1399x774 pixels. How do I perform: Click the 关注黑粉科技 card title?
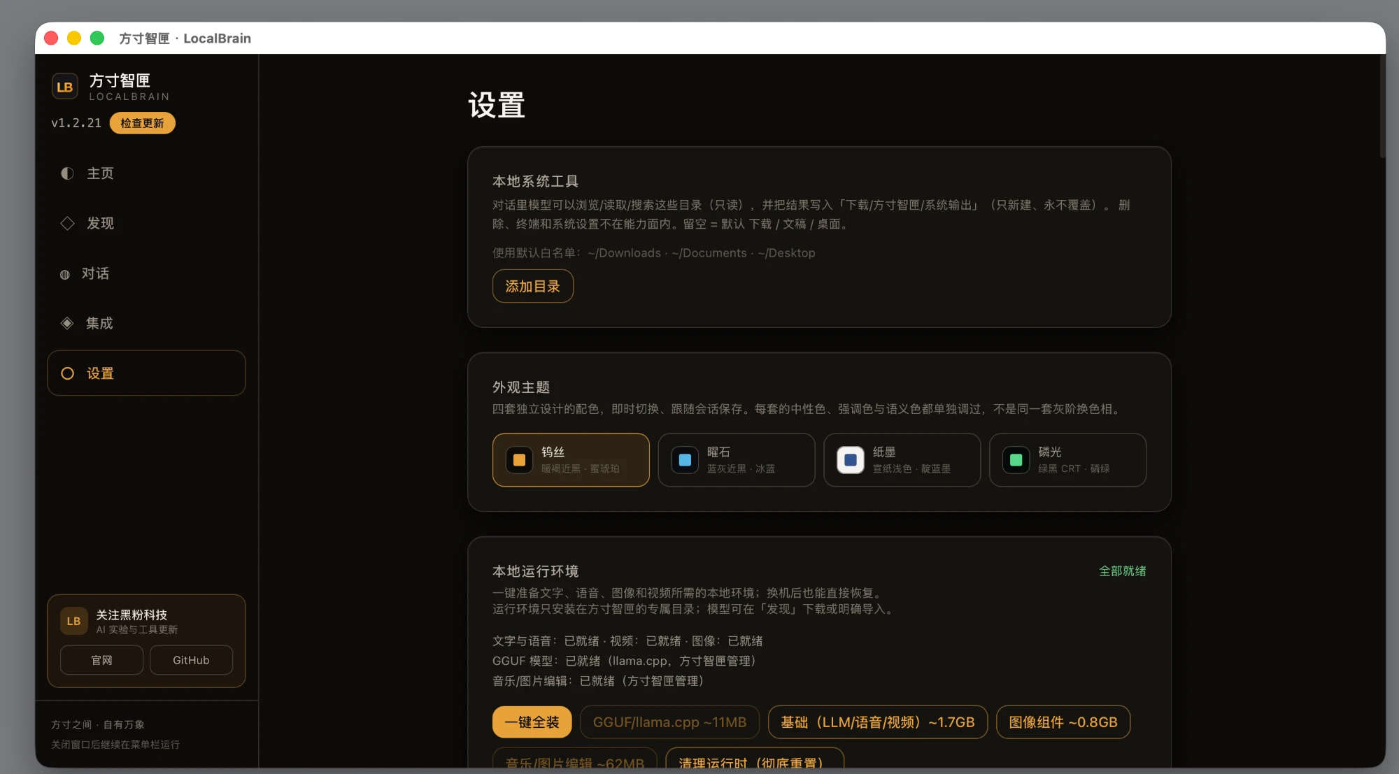coord(132,615)
